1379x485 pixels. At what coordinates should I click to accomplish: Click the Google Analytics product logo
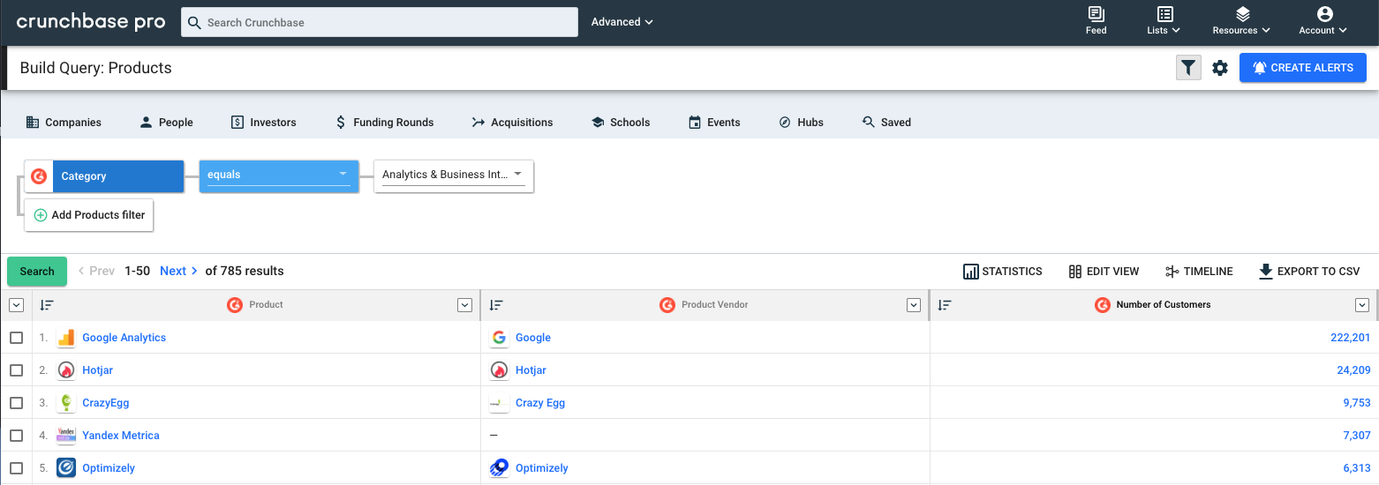coord(66,338)
